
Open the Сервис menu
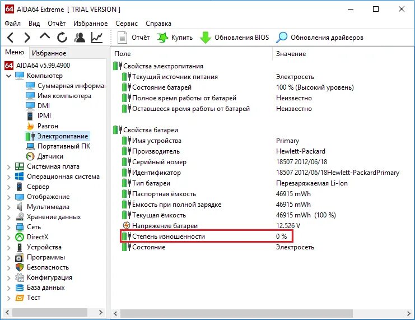click(x=127, y=24)
